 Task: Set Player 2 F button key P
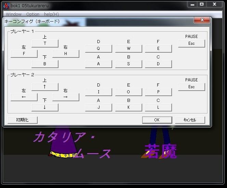(158, 92)
